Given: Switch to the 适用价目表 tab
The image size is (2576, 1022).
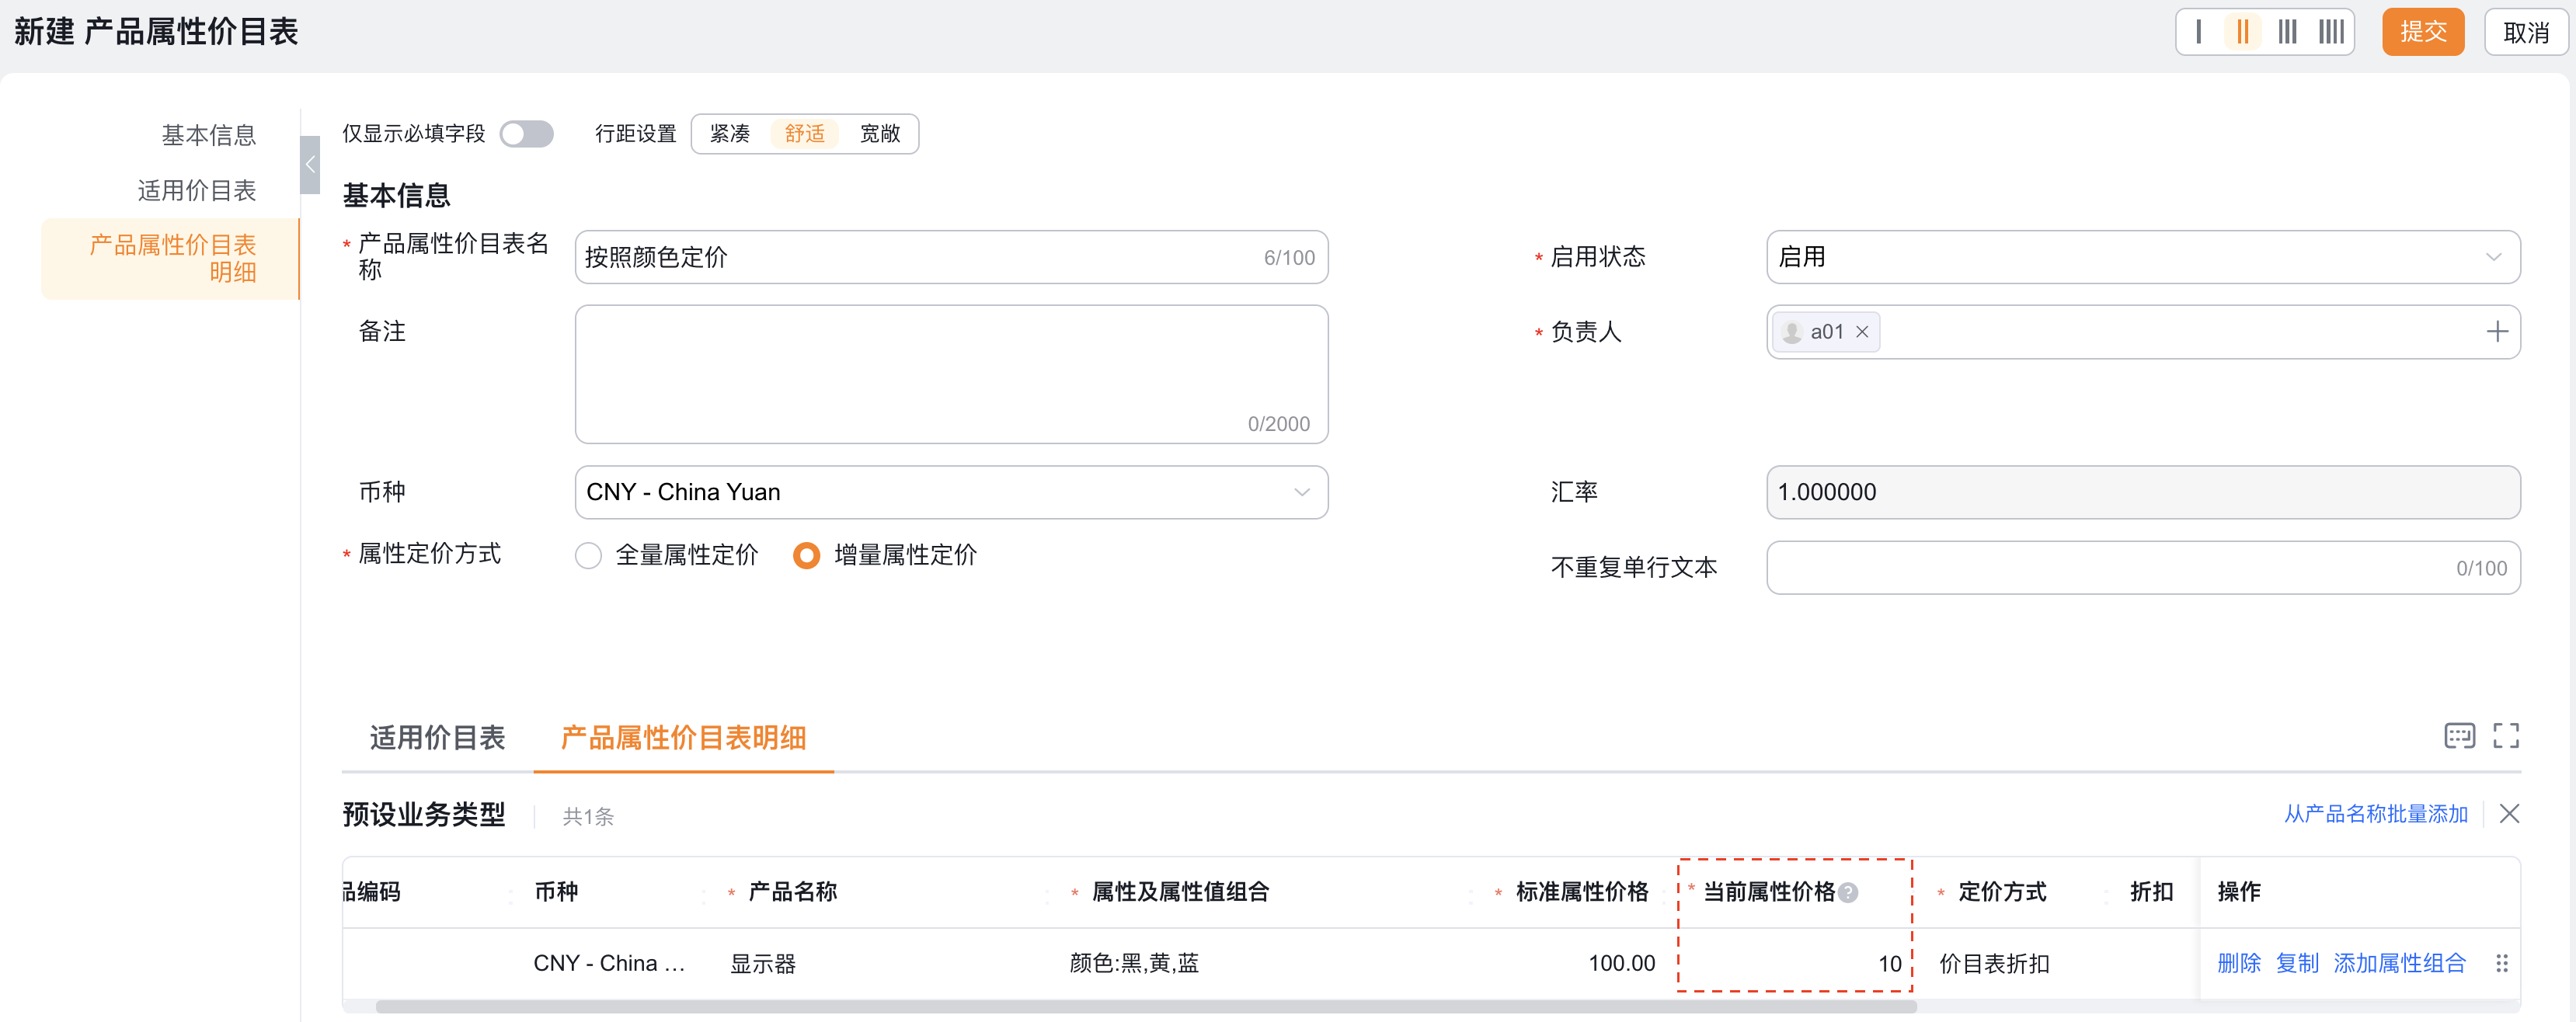Looking at the screenshot, I should click(437, 738).
